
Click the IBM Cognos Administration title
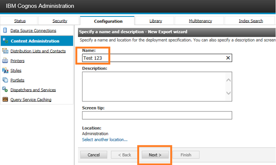[x=40, y=6]
